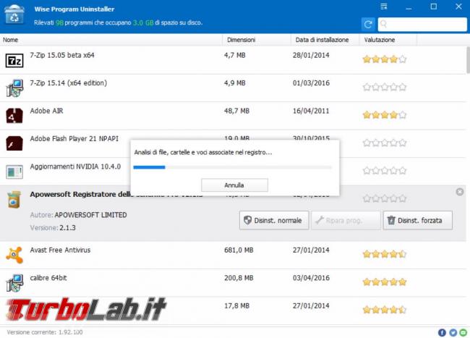Click the 03/04/2016 install date
The image size is (470, 338).
pyautogui.click(x=311, y=278)
